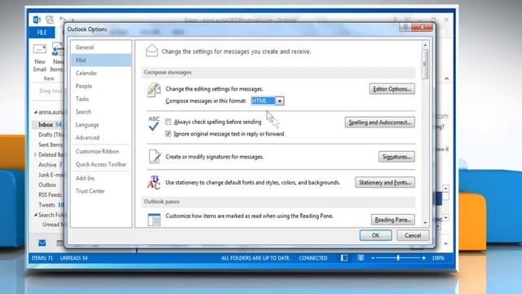Click the options panel scroll up arrow

425,45
